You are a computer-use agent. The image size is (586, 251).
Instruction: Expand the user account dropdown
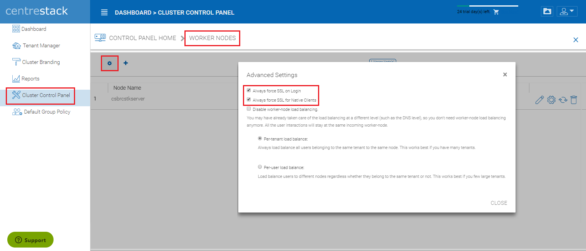click(567, 12)
